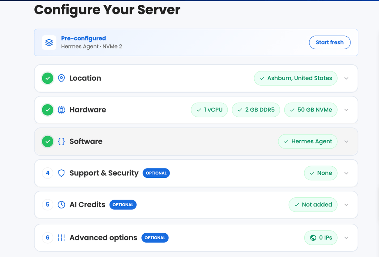Click the Advanced options title

tap(103, 238)
